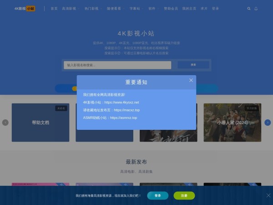Open the 软件 dropdown in navigation
This screenshot has width=273, height=205.
[x=152, y=9]
